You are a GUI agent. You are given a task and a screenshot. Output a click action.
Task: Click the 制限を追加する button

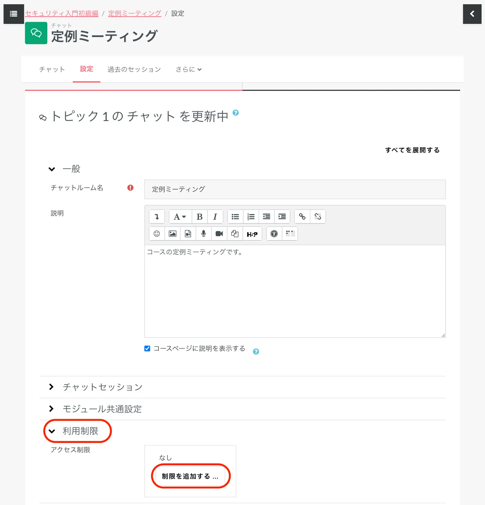(190, 476)
